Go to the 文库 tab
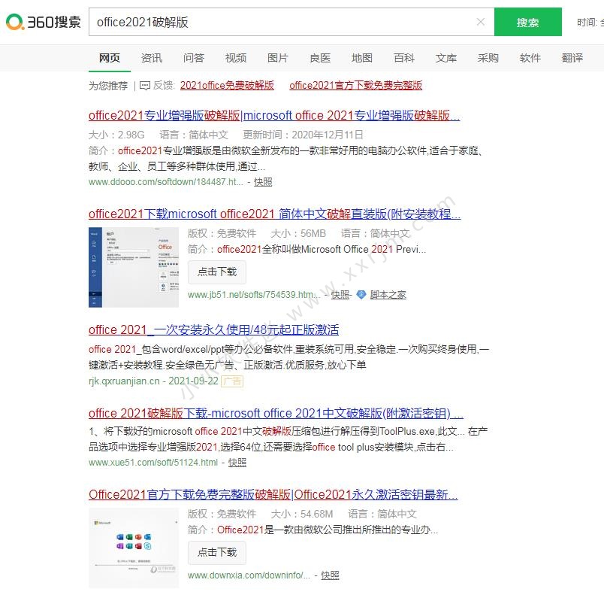Image resolution: width=604 pixels, height=595 pixels. click(446, 58)
